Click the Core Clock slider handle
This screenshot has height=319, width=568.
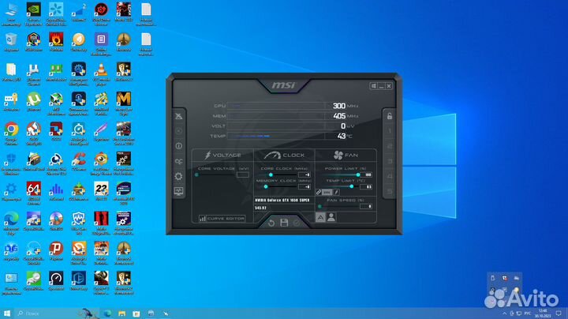tap(271, 175)
